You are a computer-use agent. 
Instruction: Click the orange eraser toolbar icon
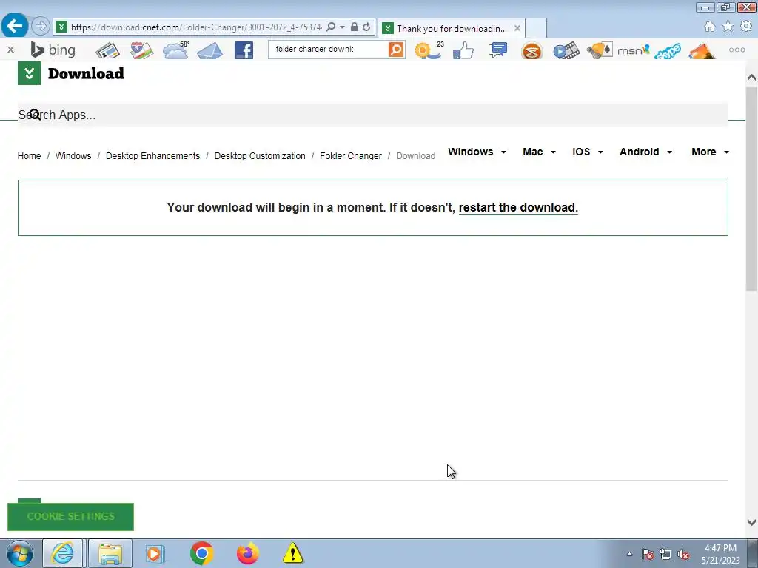click(x=702, y=51)
